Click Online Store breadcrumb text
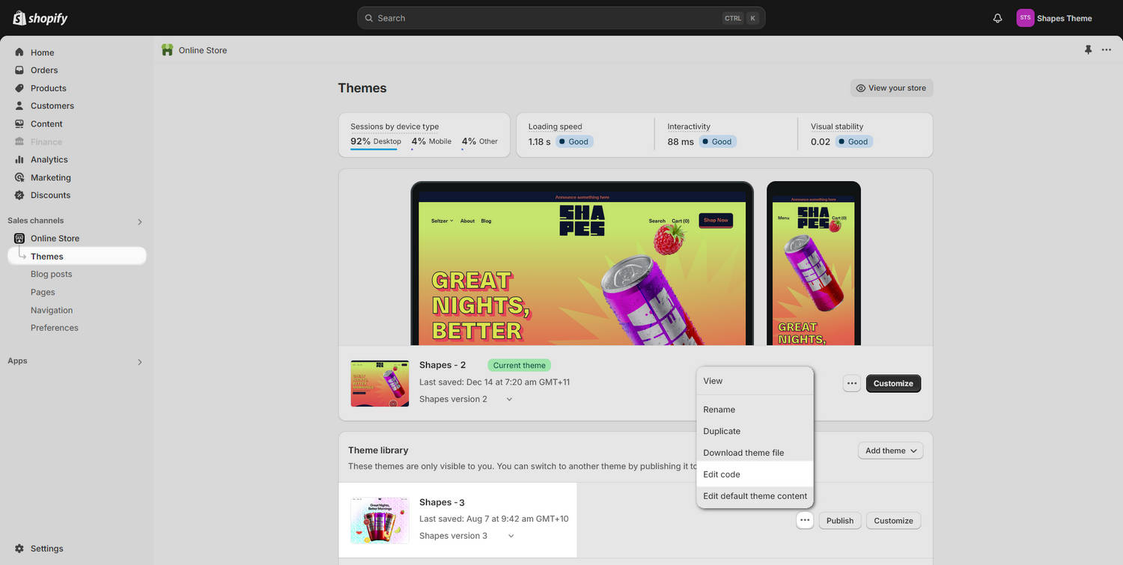 click(x=203, y=50)
